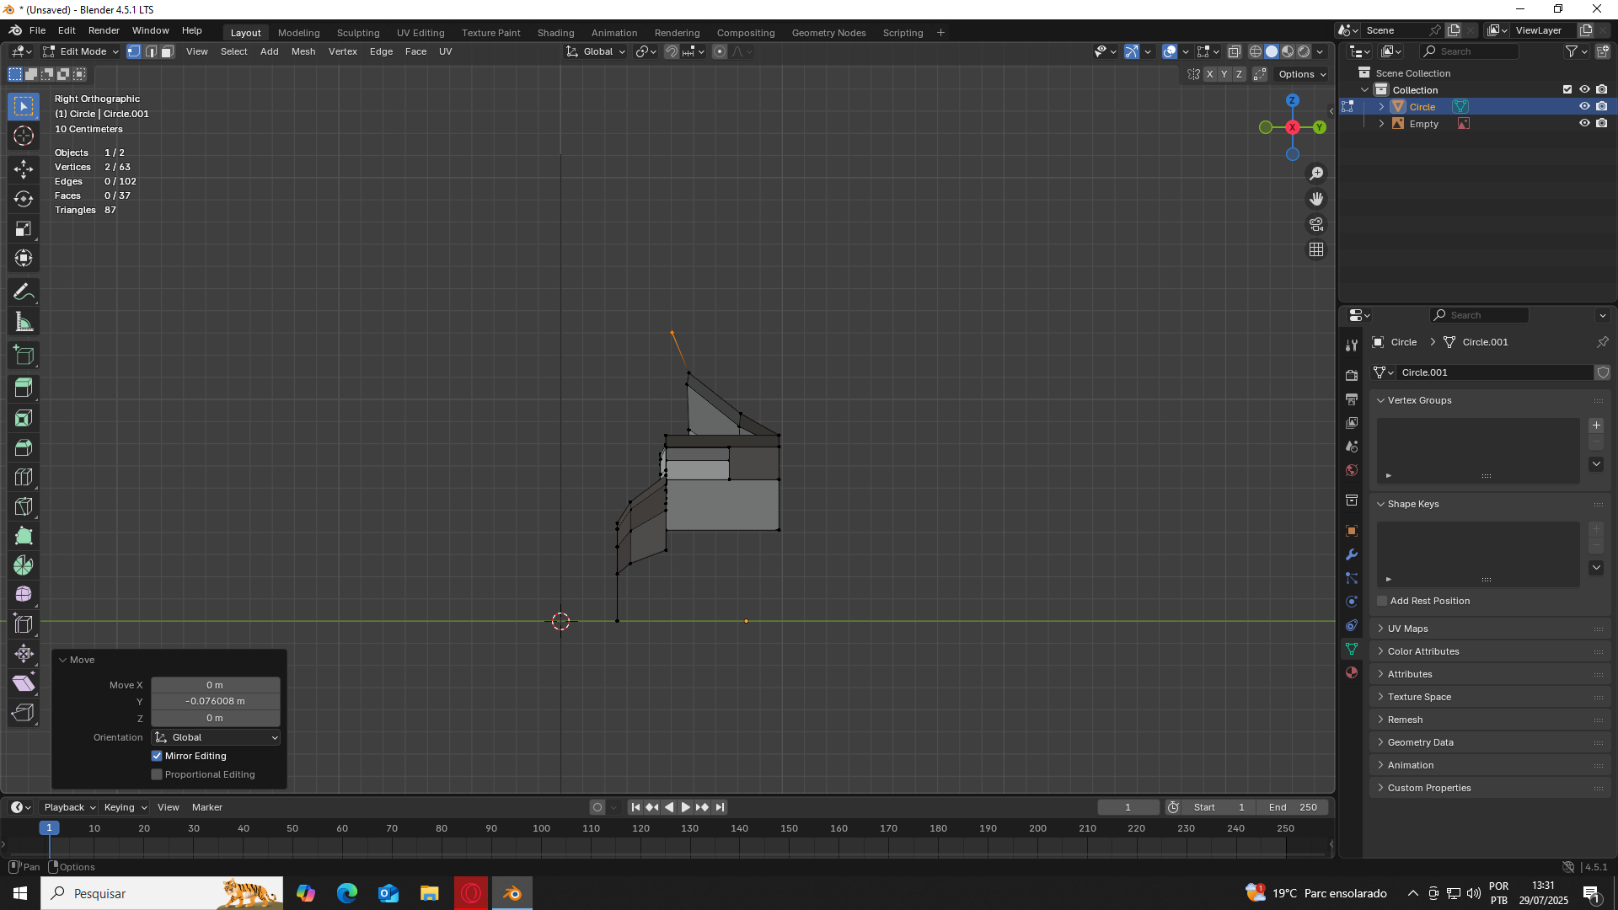
Task: Expand the UV Maps panel
Action: pyautogui.click(x=1407, y=629)
